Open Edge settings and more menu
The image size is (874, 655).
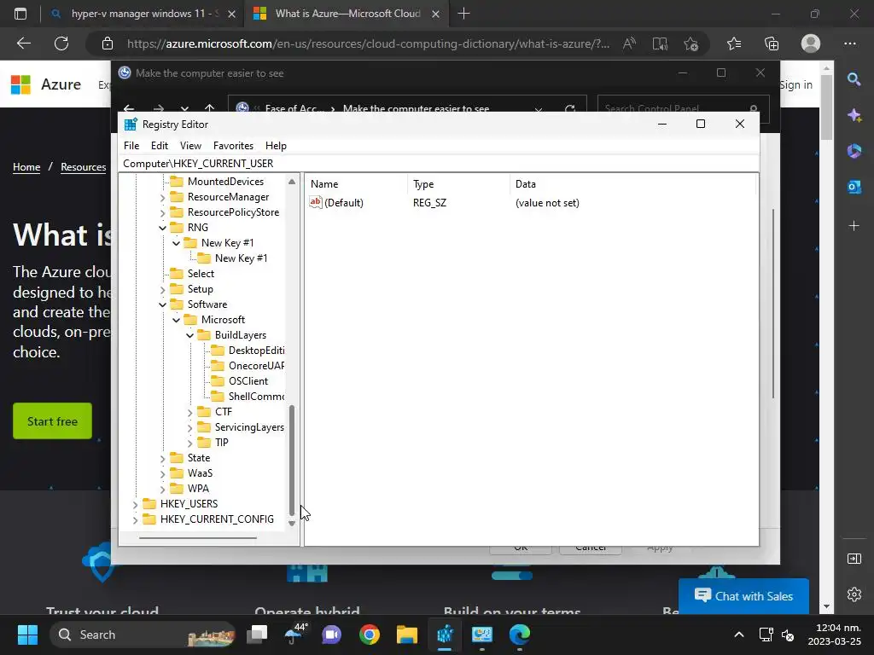pos(850,43)
